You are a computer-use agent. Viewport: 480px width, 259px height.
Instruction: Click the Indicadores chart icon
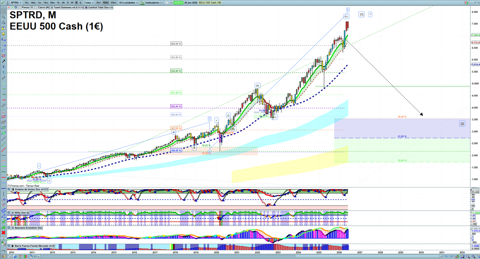click(x=142, y=3)
